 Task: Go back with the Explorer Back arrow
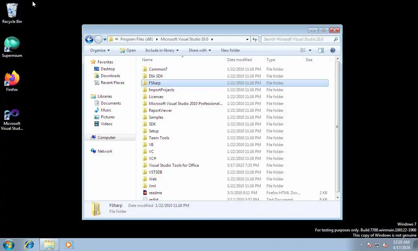coord(89,39)
